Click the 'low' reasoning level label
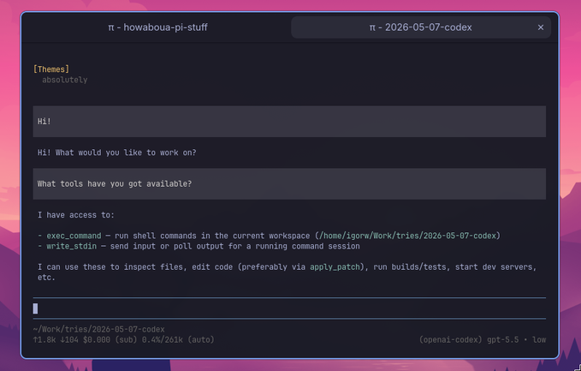The width and height of the screenshot is (581, 371). click(x=539, y=340)
